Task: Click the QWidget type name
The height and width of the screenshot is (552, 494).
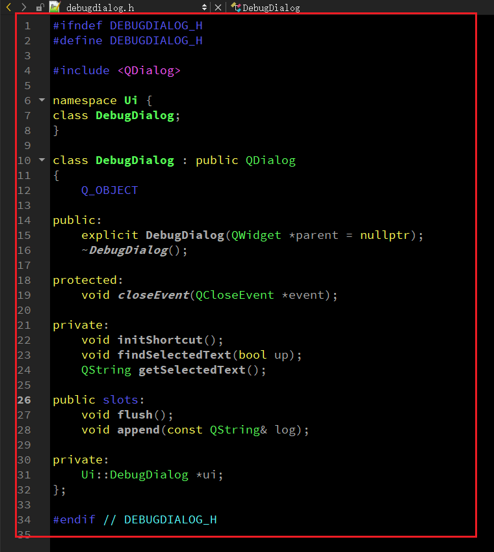Action: (256, 235)
